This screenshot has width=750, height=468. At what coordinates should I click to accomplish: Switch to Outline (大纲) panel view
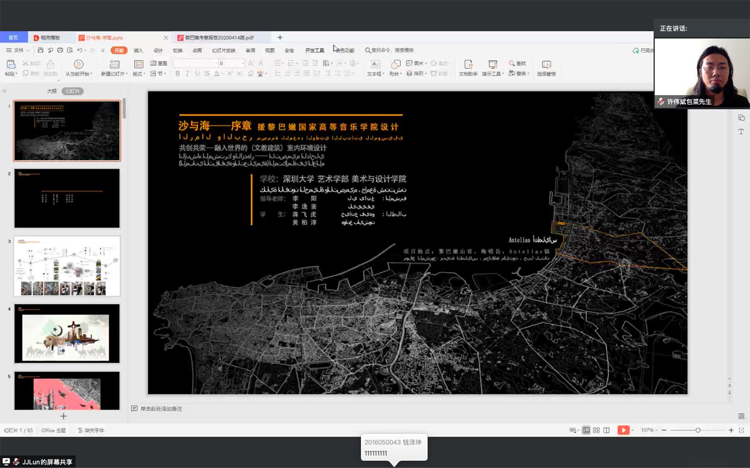(52, 91)
